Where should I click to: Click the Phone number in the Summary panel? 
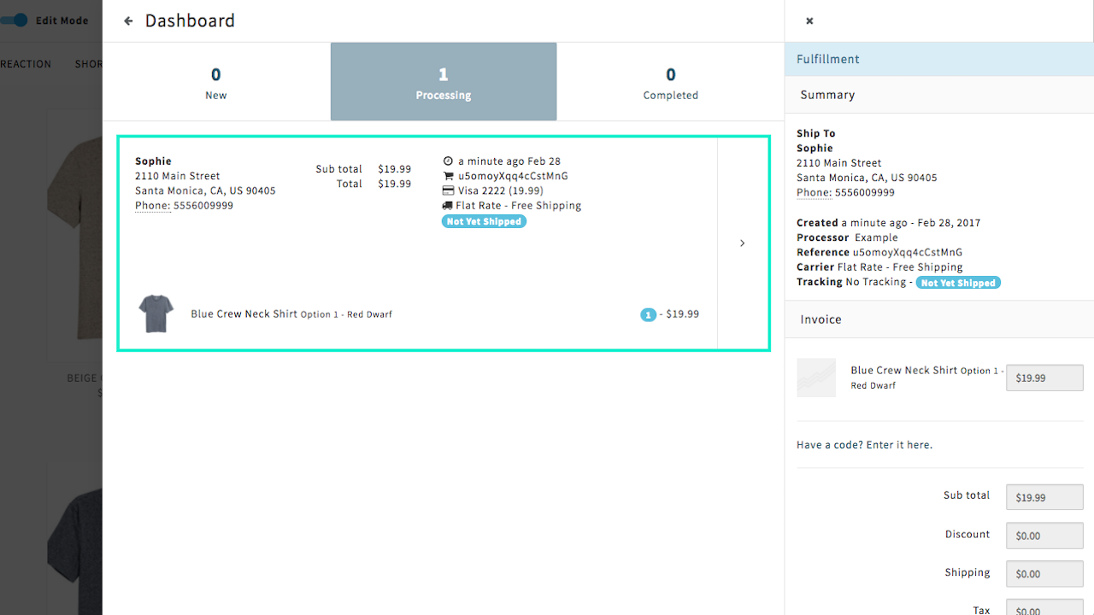coord(865,193)
